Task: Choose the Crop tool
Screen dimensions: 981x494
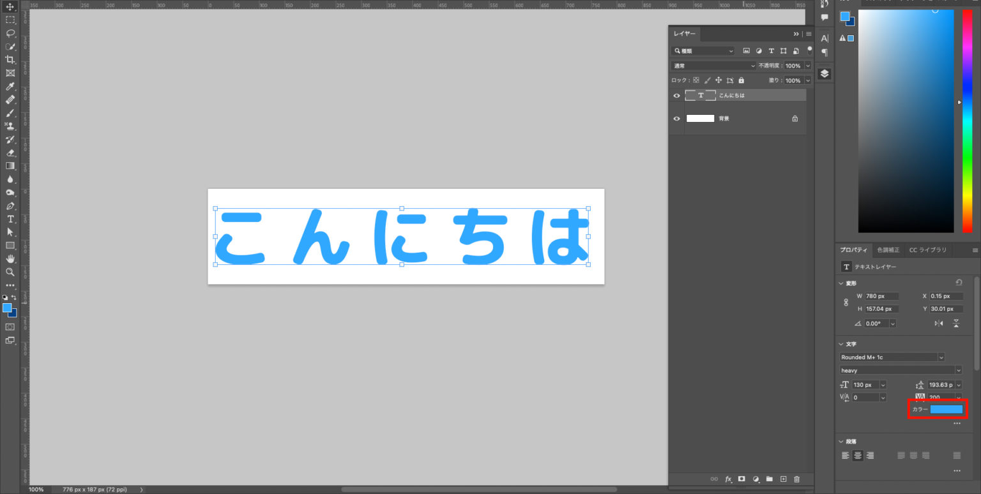Action: (x=10, y=60)
